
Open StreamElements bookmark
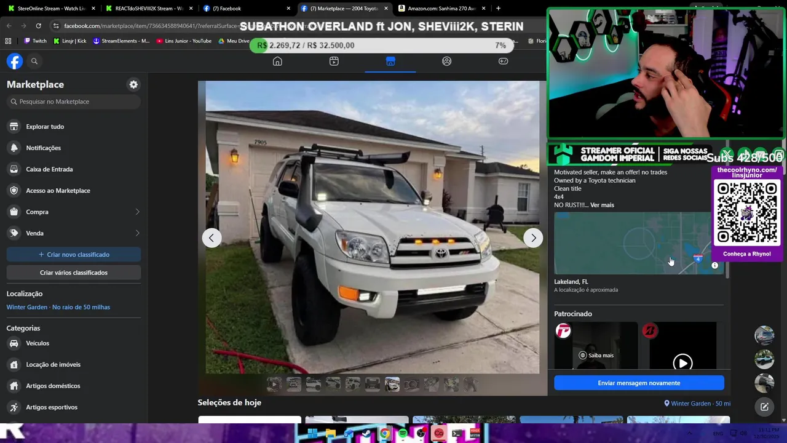(121, 41)
